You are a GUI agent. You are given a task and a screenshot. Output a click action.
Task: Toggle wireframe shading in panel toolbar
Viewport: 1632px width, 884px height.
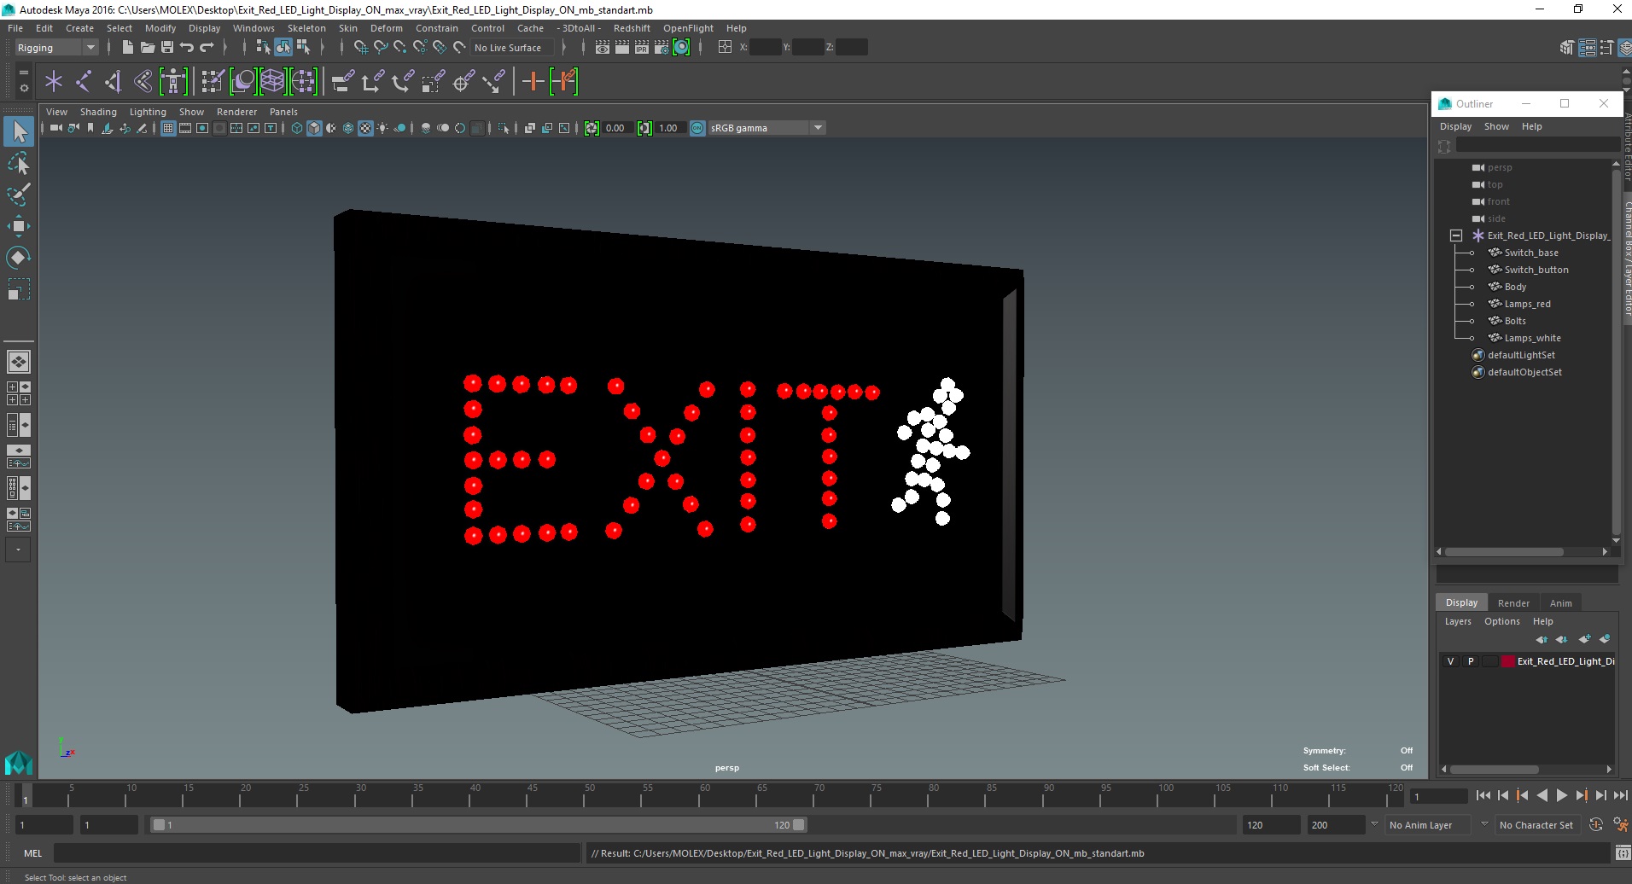pyautogui.click(x=297, y=128)
